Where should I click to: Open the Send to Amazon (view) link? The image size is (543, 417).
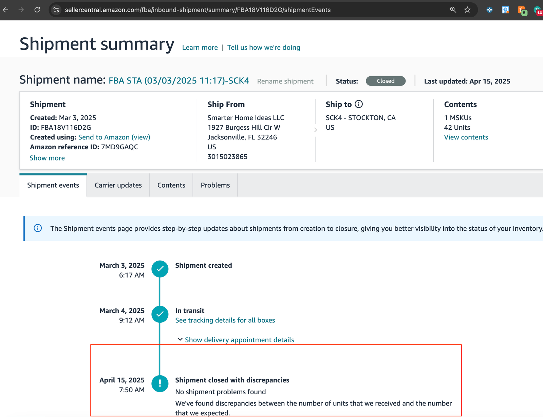(114, 137)
